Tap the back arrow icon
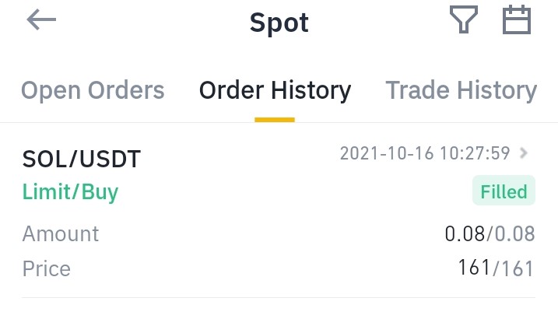This screenshot has width=558, height=312. 41,19
